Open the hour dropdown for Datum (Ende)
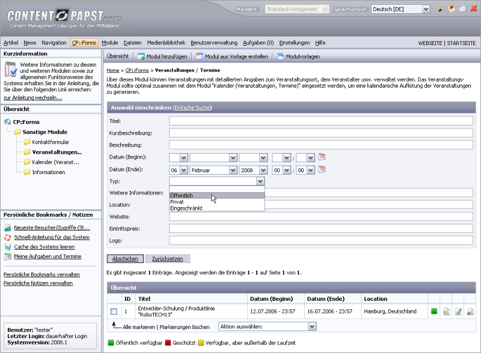 click(281, 170)
